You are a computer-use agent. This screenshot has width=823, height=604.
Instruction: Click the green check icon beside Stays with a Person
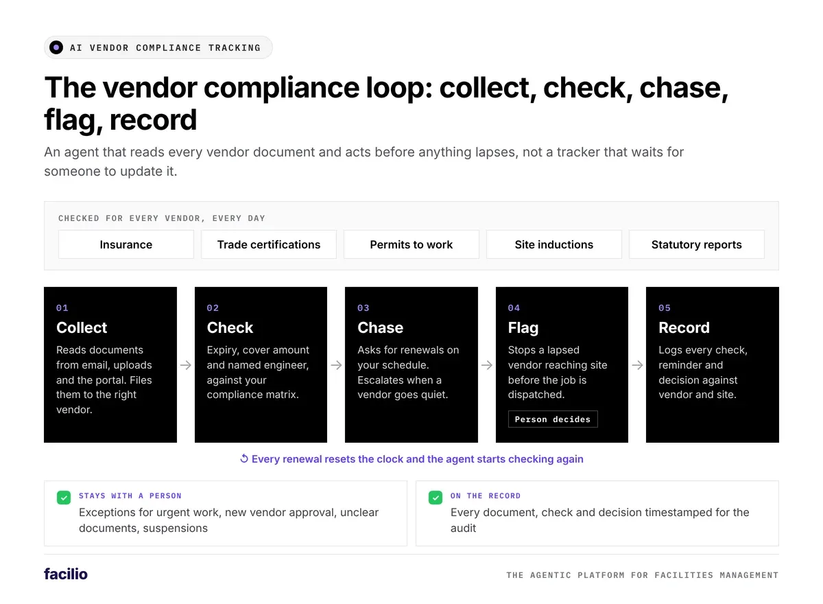(64, 498)
